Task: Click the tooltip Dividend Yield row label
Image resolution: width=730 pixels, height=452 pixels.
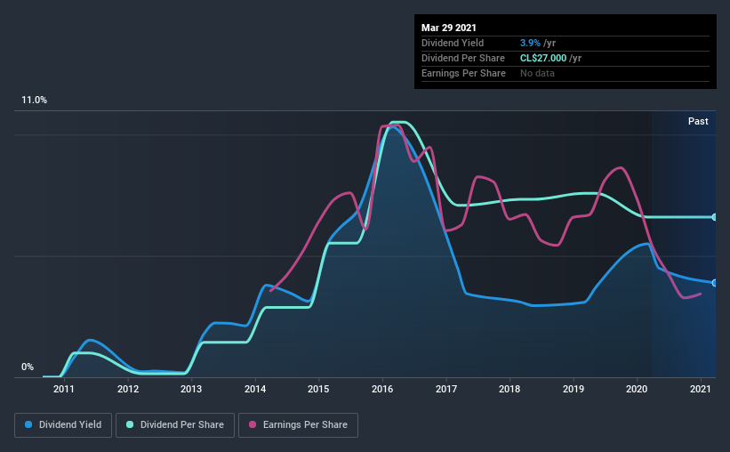Action: (x=453, y=43)
